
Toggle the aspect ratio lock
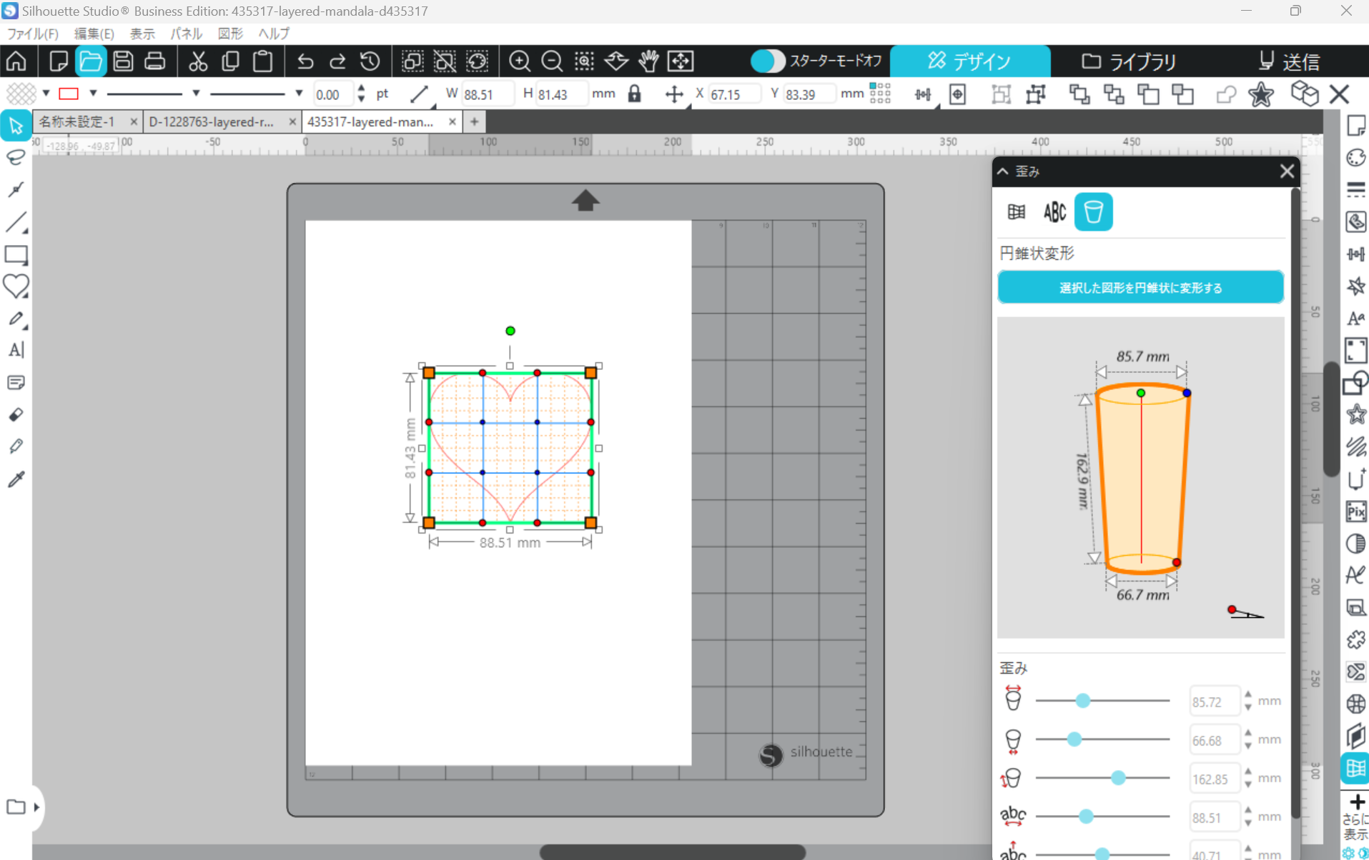[634, 94]
